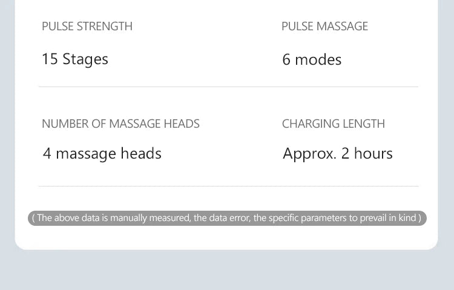Click the NUMBER OF MASSAGE HEADS label
Viewport: 454px width, 290px height.
coord(120,124)
